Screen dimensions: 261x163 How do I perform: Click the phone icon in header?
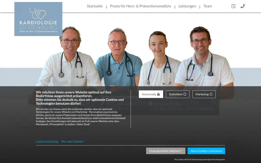(x=243, y=6)
